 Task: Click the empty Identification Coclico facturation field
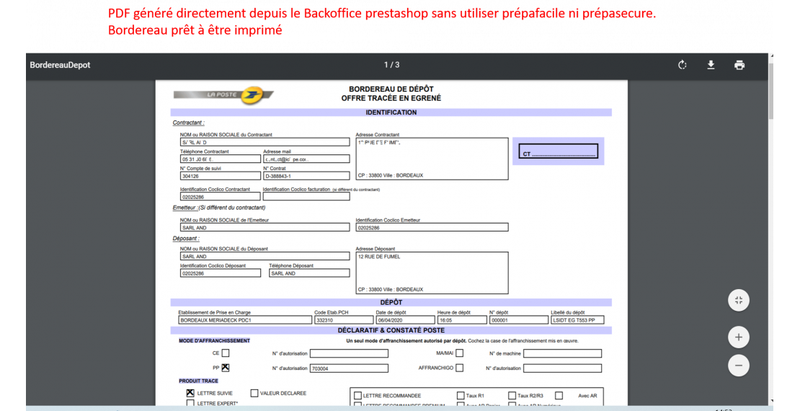pyautogui.click(x=306, y=197)
